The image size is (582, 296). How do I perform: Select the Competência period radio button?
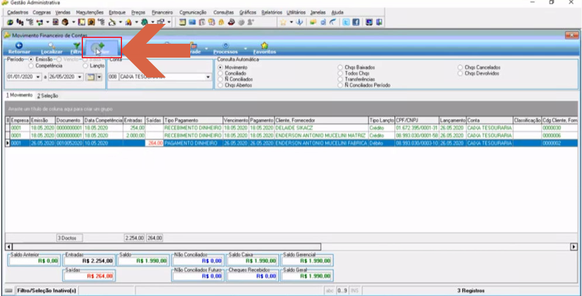click(x=31, y=66)
